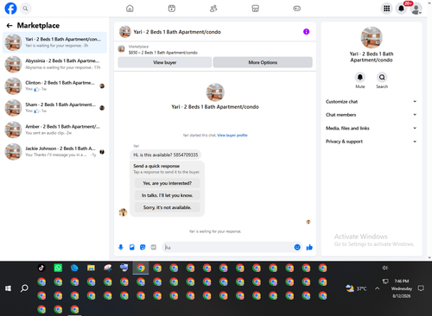This screenshot has height=316, width=432.
Task: Click the listing avatar in chat header
Action: [125, 32]
